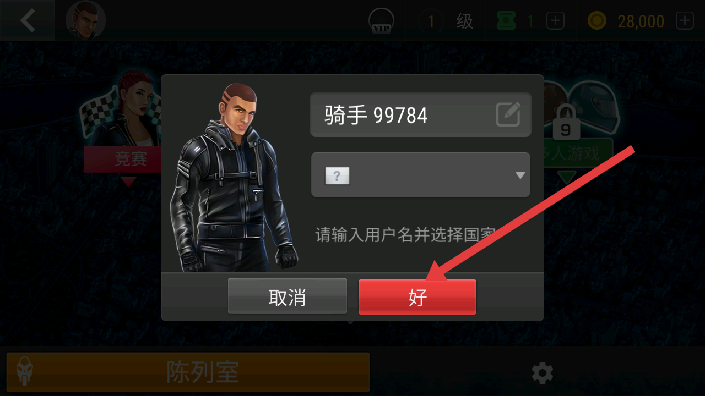The image size is (705, 396).
Task: Click the username field 骑手 99784
Action: pyautogui.click(x=421, y=114)
